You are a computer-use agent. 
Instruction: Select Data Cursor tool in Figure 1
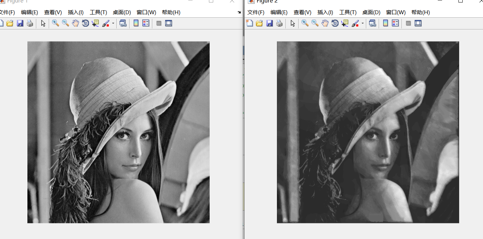[95, 23]
